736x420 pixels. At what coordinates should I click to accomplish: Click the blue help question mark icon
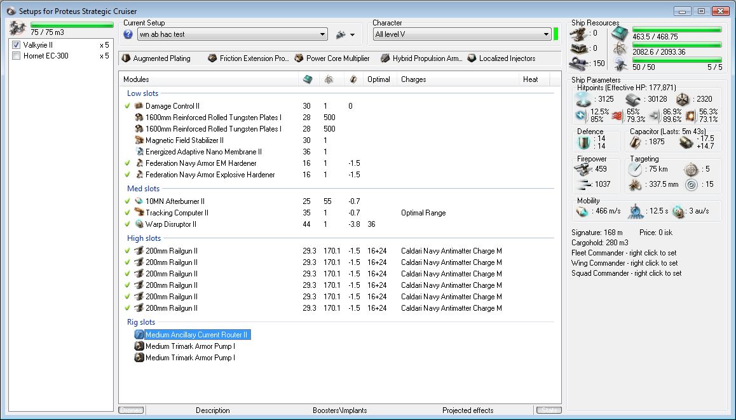128,34
